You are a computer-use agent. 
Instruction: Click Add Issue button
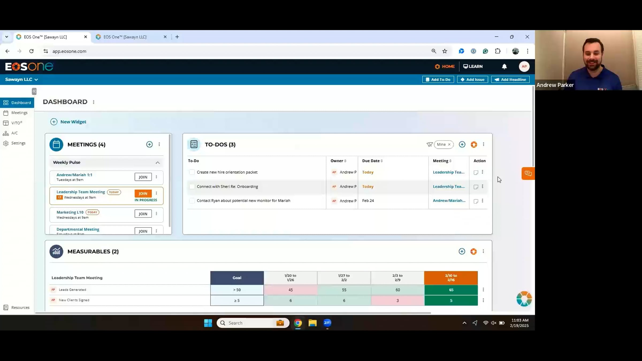point(472,80)
